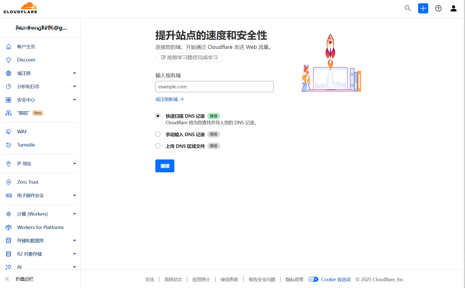Open the WAF sidebar item
465x288 pixels.
[22, 132]
